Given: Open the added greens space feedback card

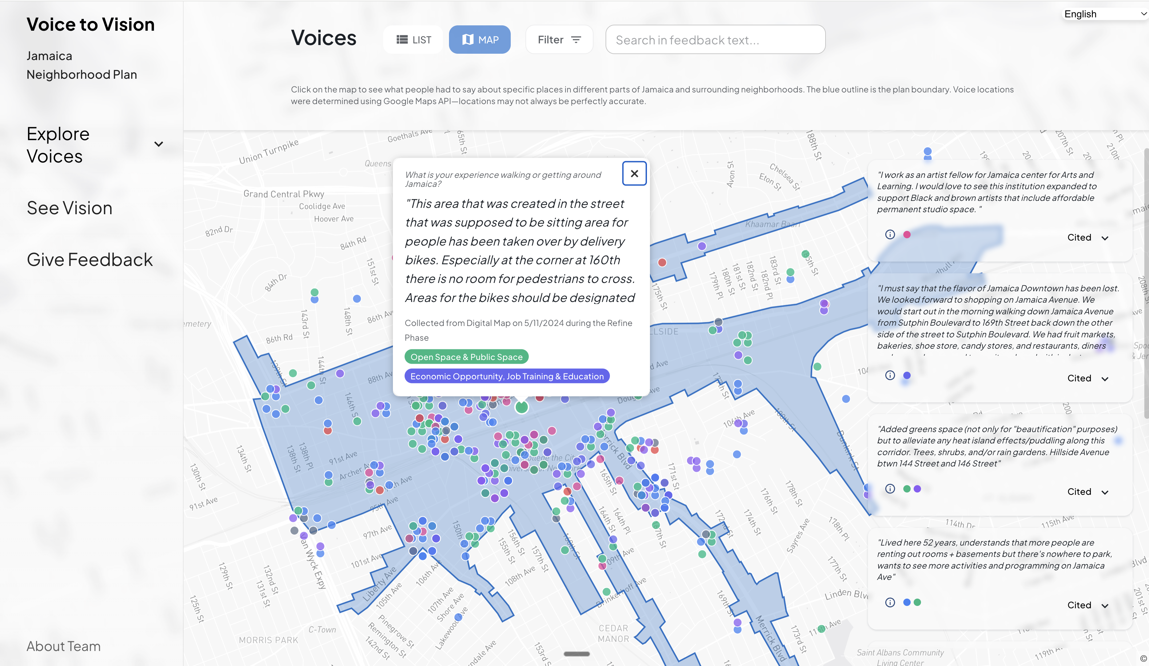Looking at the screenshot, I should point(999,465).
